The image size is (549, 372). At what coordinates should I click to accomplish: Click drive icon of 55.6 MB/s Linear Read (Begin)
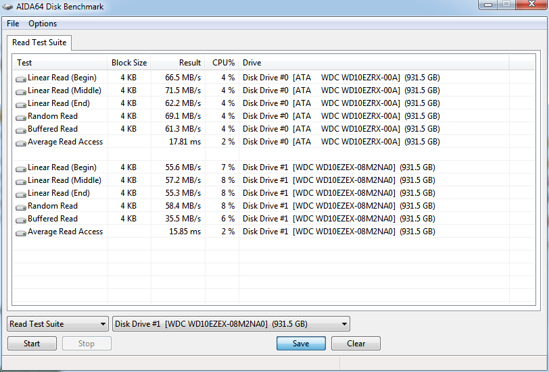(x=21, y=169)
